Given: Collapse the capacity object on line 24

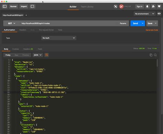Looking at the screenshot, I should [11, 113].
